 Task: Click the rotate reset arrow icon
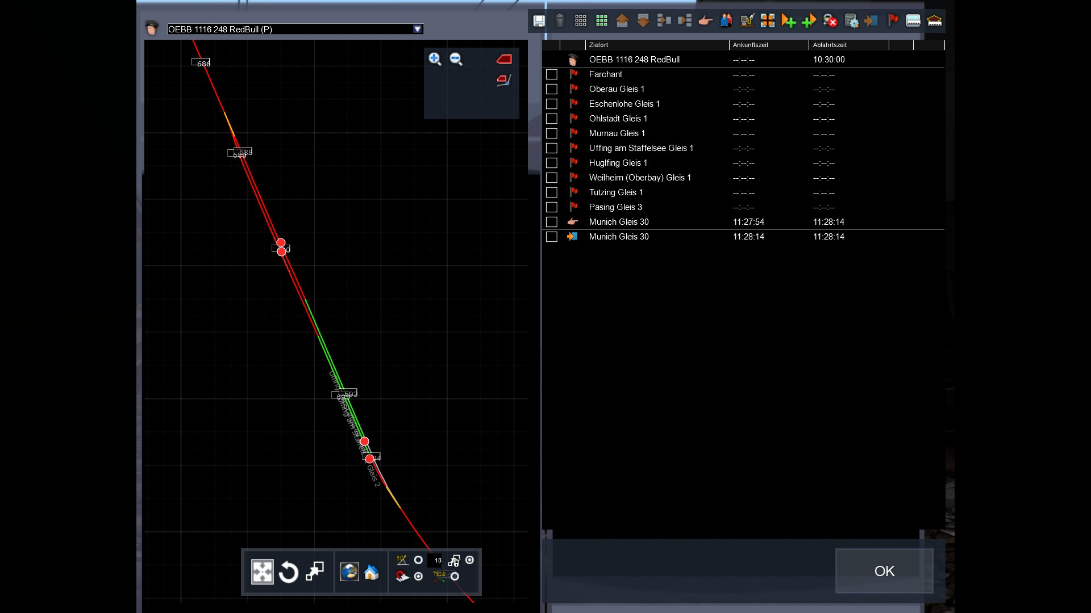click(x=289, y=572)
